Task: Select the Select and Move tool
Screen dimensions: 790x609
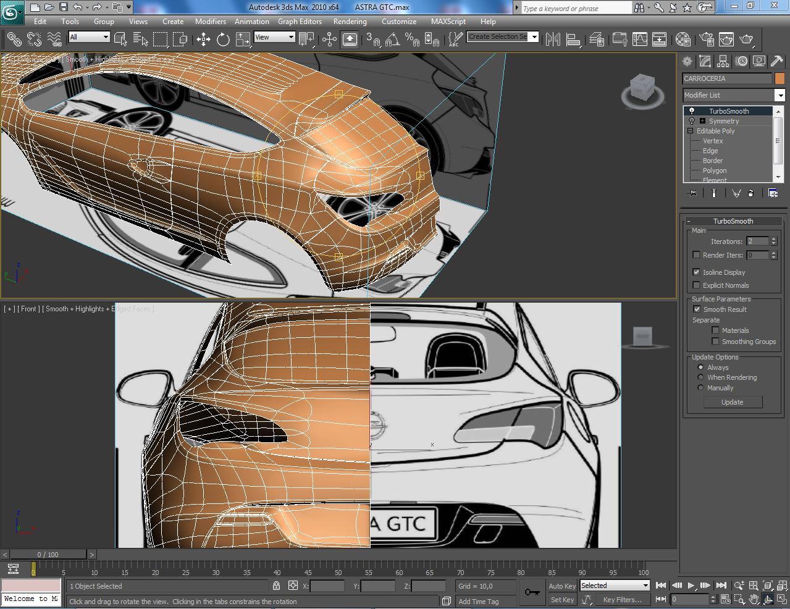Action: click(203, 40)
